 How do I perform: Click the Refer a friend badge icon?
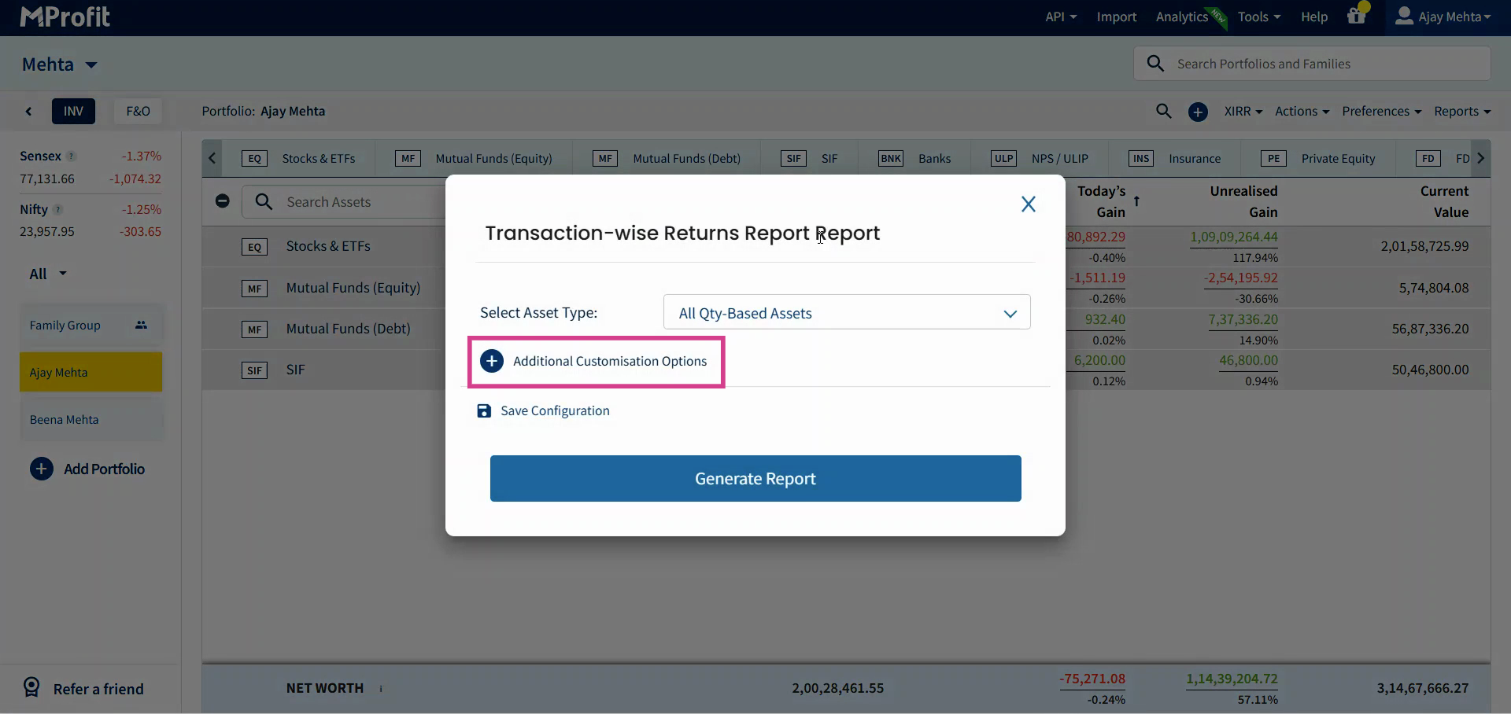pyautogui.click(x=31, y=688)
